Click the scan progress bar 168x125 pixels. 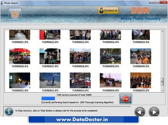pyautogui.click(x=78, y=99)
